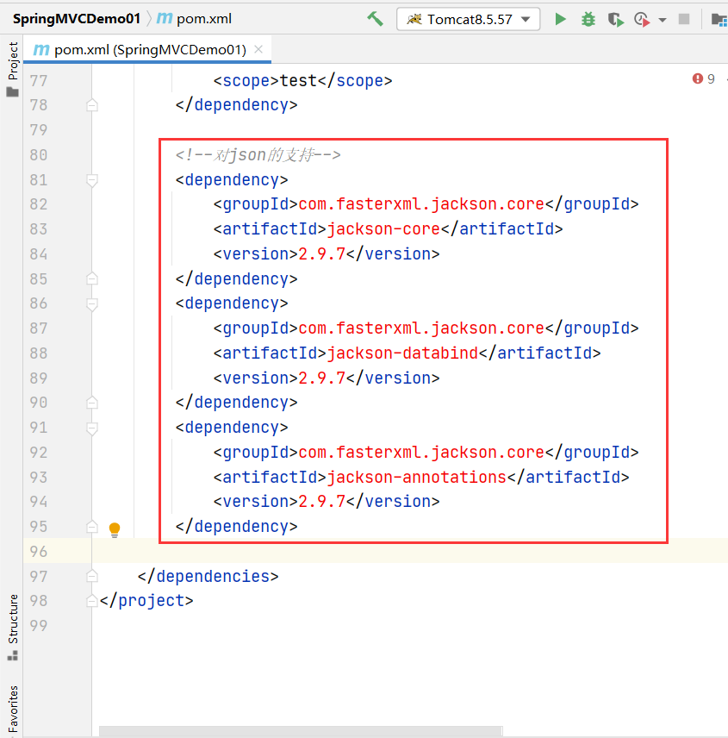Click the horizontal scrollbar at the editor bottom

tap(301, 731)
